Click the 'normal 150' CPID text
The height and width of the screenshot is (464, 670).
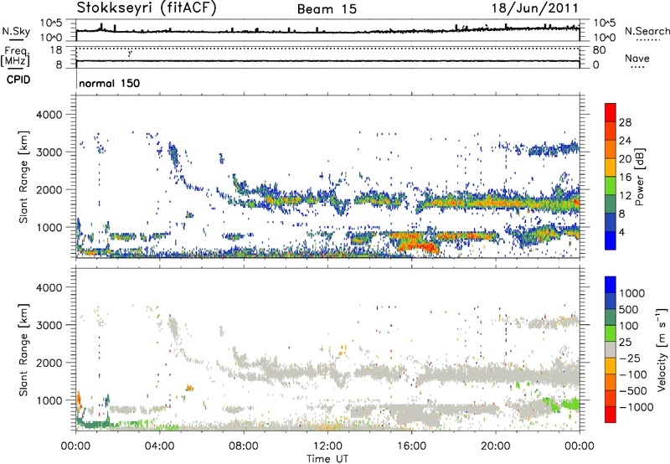coord(110,83)
